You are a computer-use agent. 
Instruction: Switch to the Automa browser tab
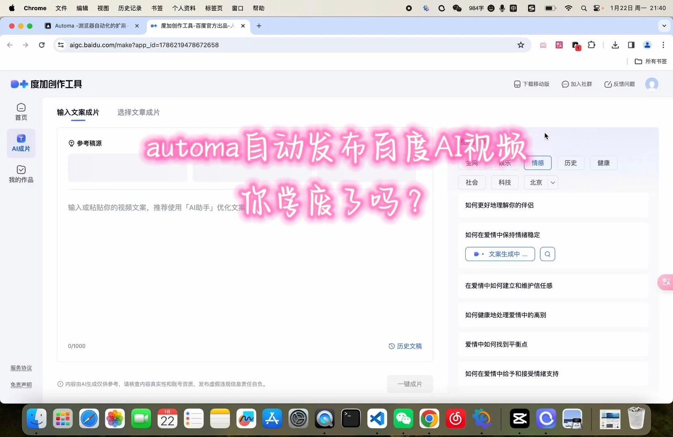92,26
